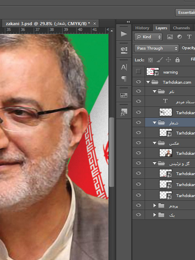Open the Swatches grid panel icon

click(124, 95)
